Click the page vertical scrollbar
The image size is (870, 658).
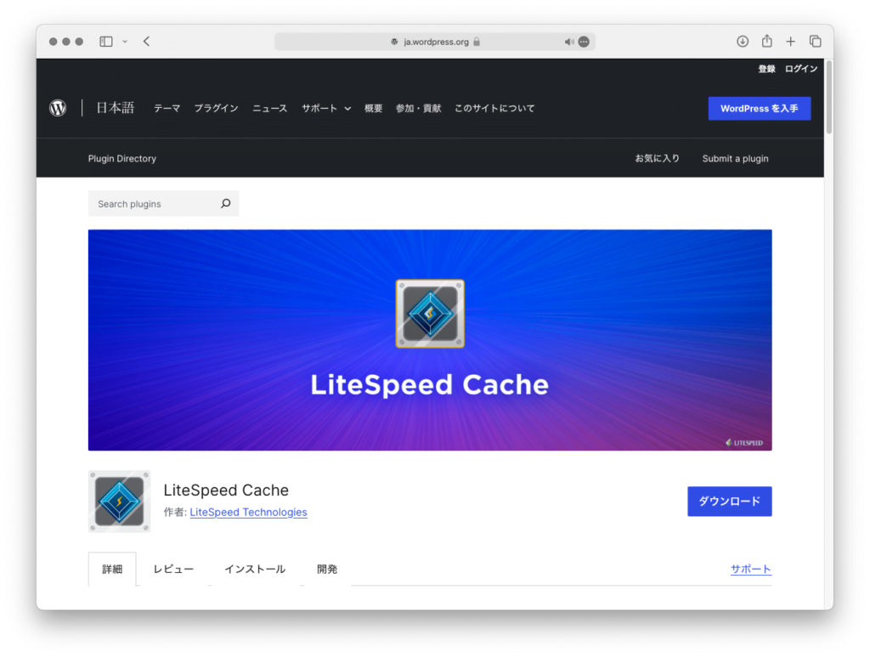(828, 98)
